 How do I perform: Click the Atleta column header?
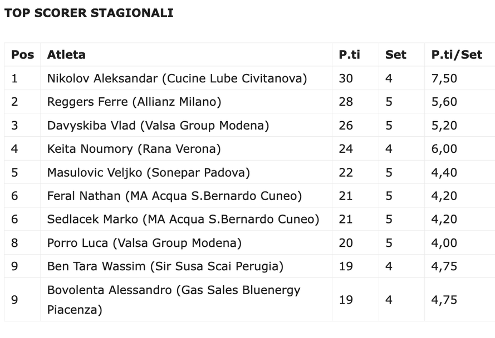coord(66,54)
